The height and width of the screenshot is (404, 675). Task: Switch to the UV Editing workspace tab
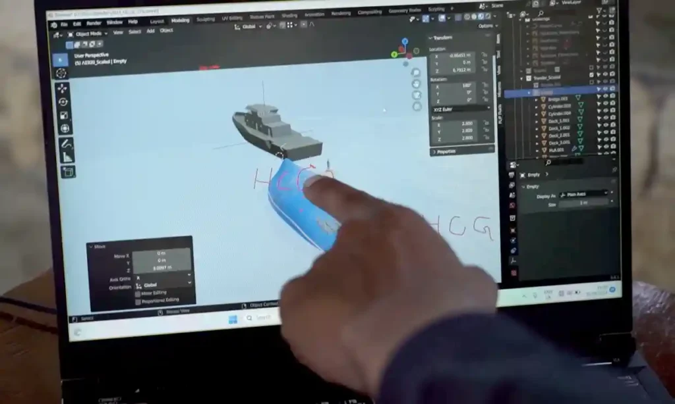click(232, 18)
